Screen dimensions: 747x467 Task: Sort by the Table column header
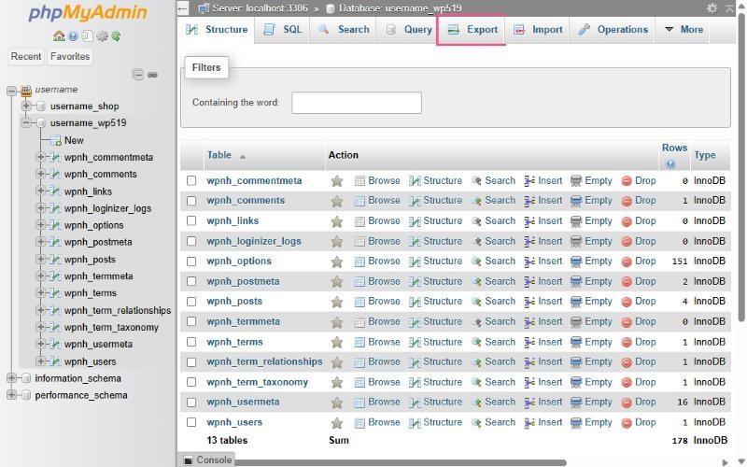click(x=219, y=155)
